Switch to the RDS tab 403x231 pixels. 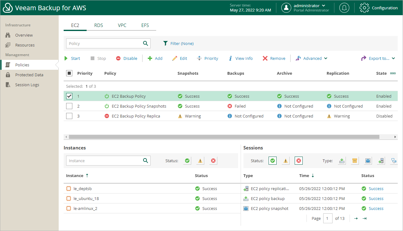(98, 25)
